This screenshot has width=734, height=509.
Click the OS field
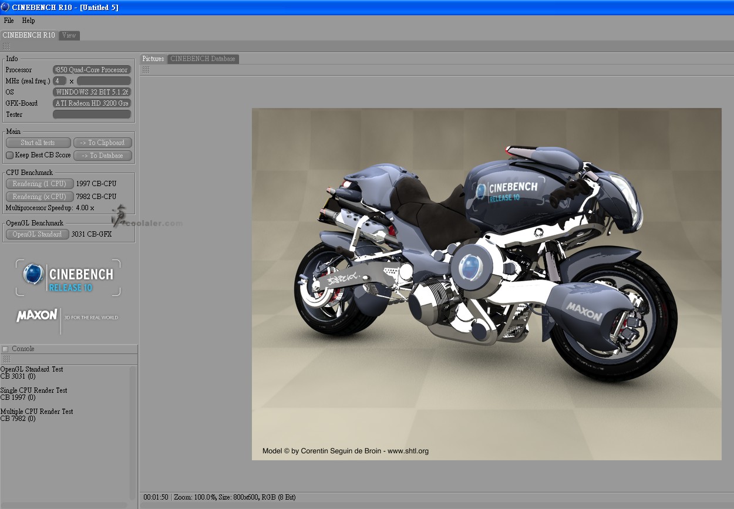(x=92, y=92)
